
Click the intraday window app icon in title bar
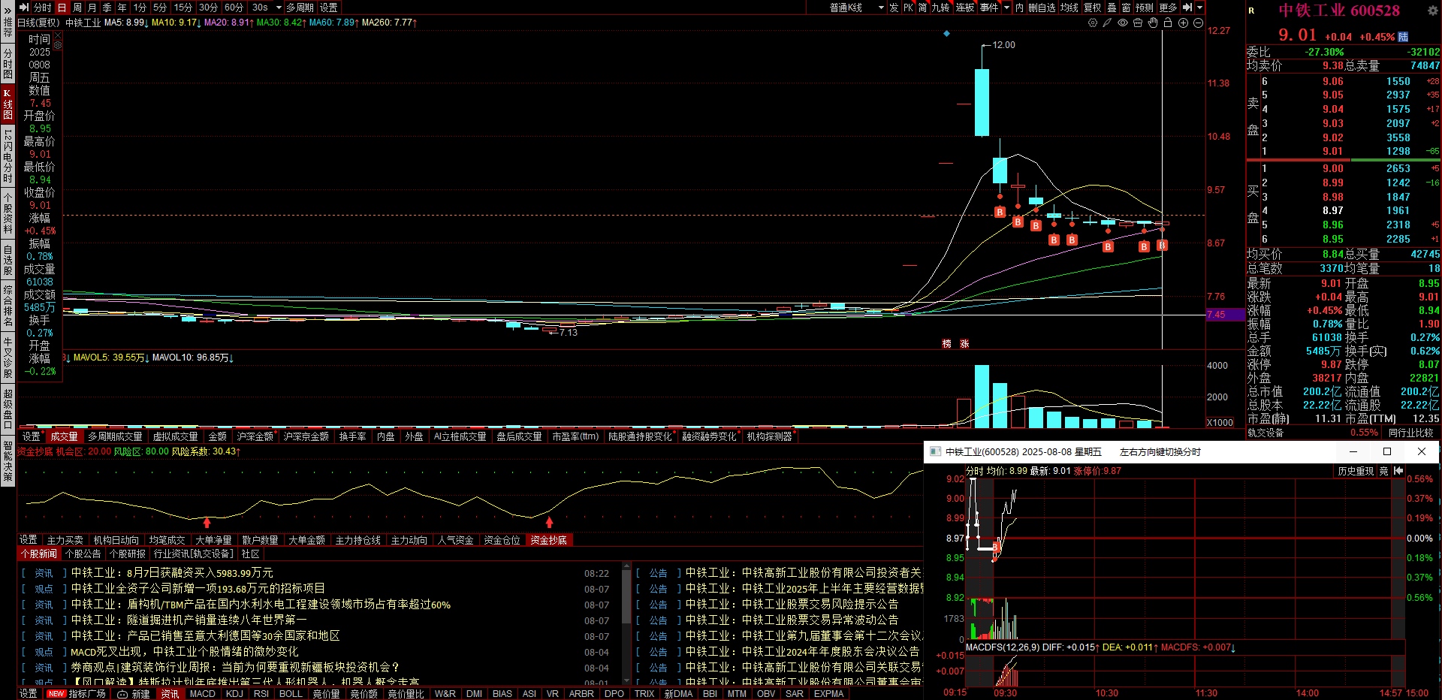(935, 451)
